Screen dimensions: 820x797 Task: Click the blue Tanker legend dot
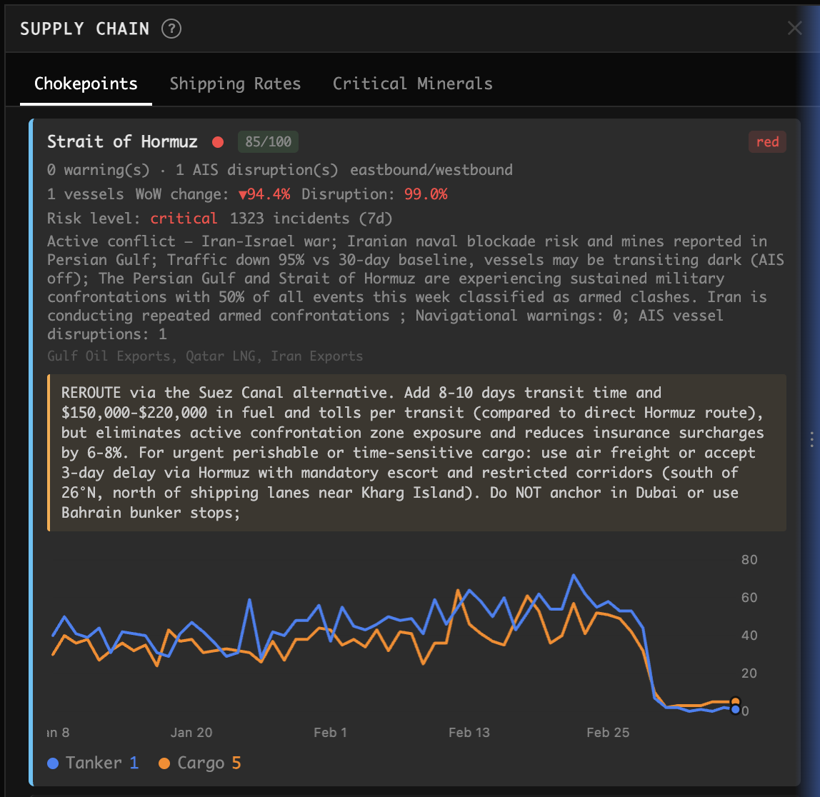53,763
